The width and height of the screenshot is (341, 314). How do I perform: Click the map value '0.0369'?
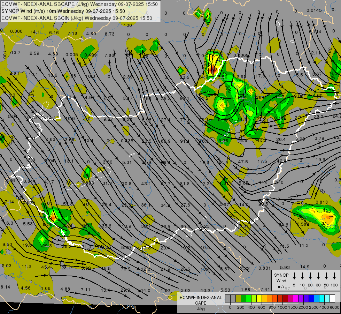tap(241, 55)
